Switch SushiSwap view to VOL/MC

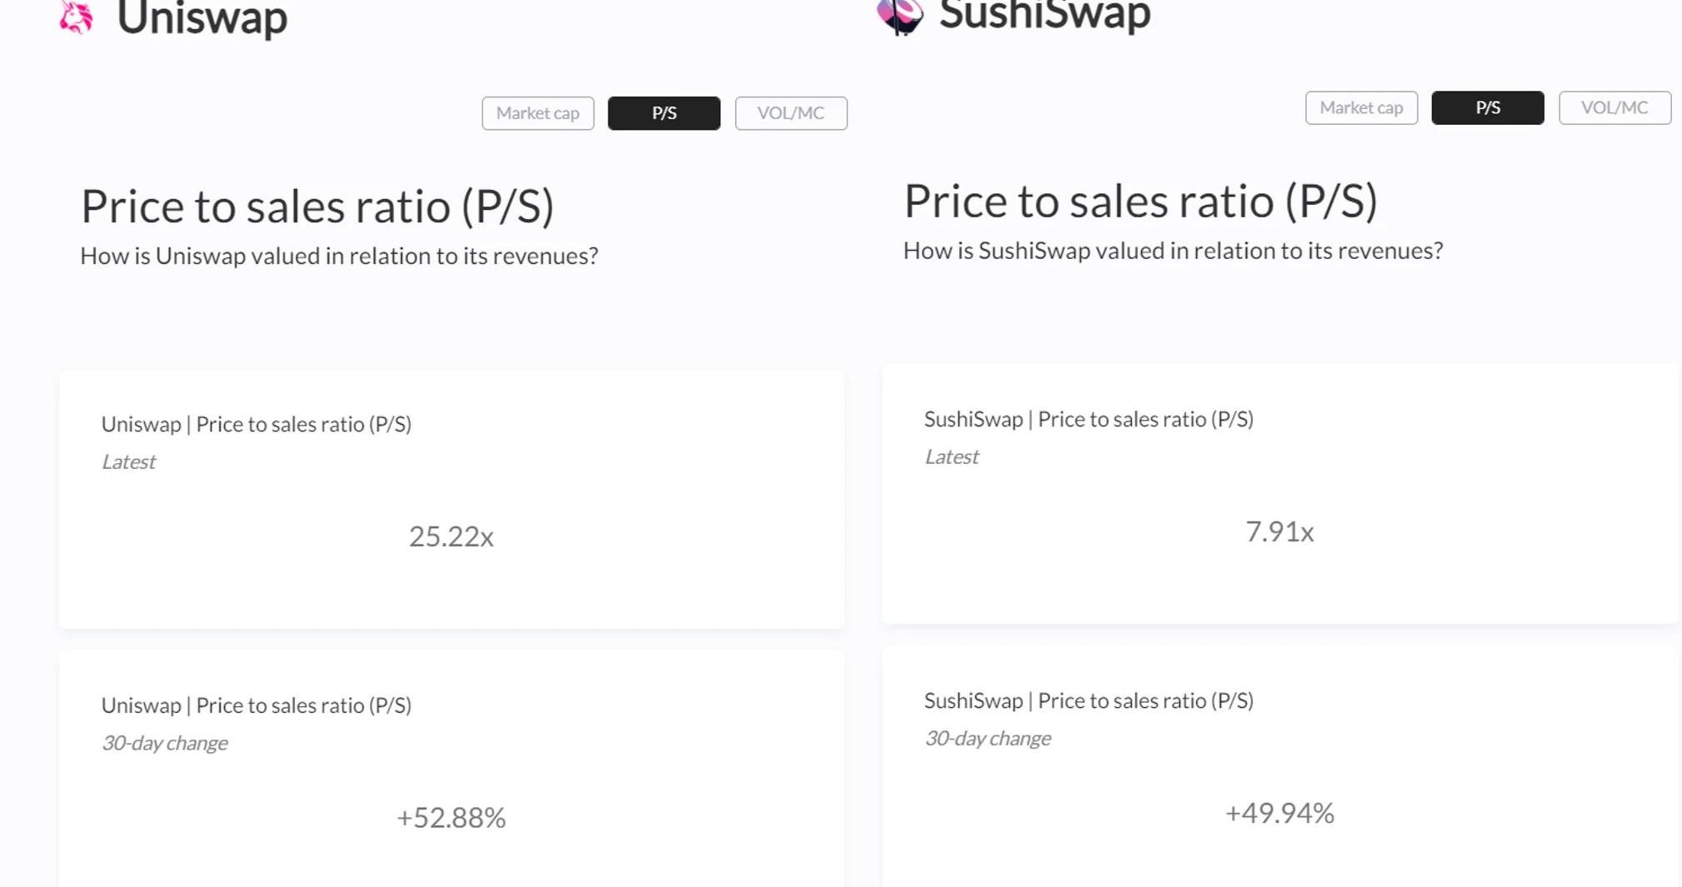click(1614, 108)
